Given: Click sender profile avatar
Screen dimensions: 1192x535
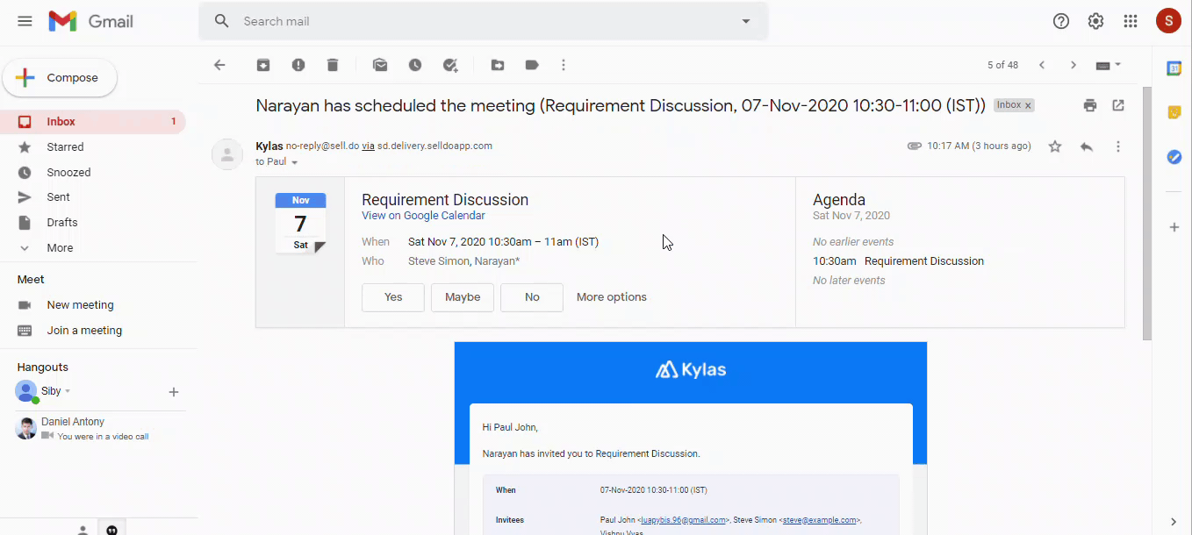Looking at the screenshot, I should pyautogui.click(x=227, y=154).
